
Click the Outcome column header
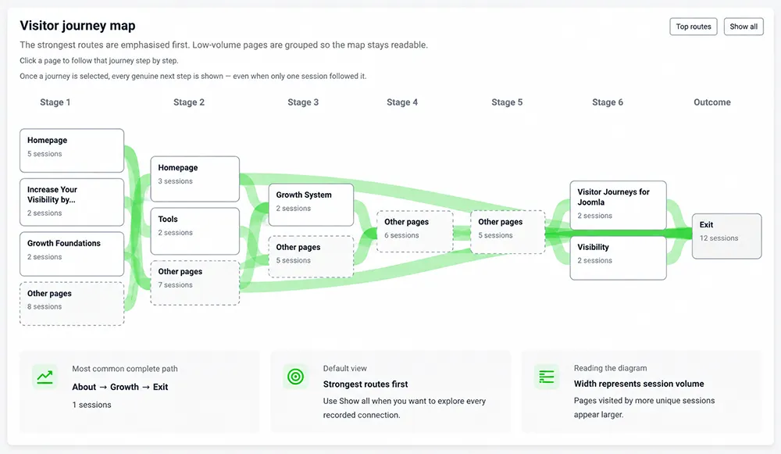click(x=712, y=102)
